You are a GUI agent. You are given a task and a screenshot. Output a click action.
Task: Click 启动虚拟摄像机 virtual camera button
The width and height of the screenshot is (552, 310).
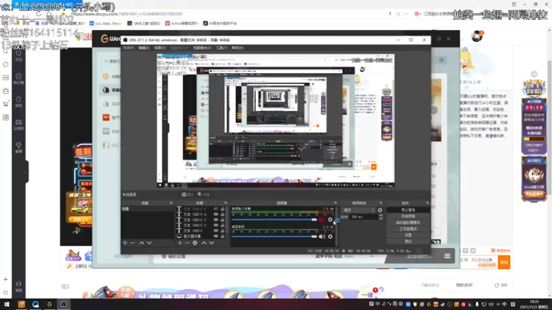tap(408, 223)
